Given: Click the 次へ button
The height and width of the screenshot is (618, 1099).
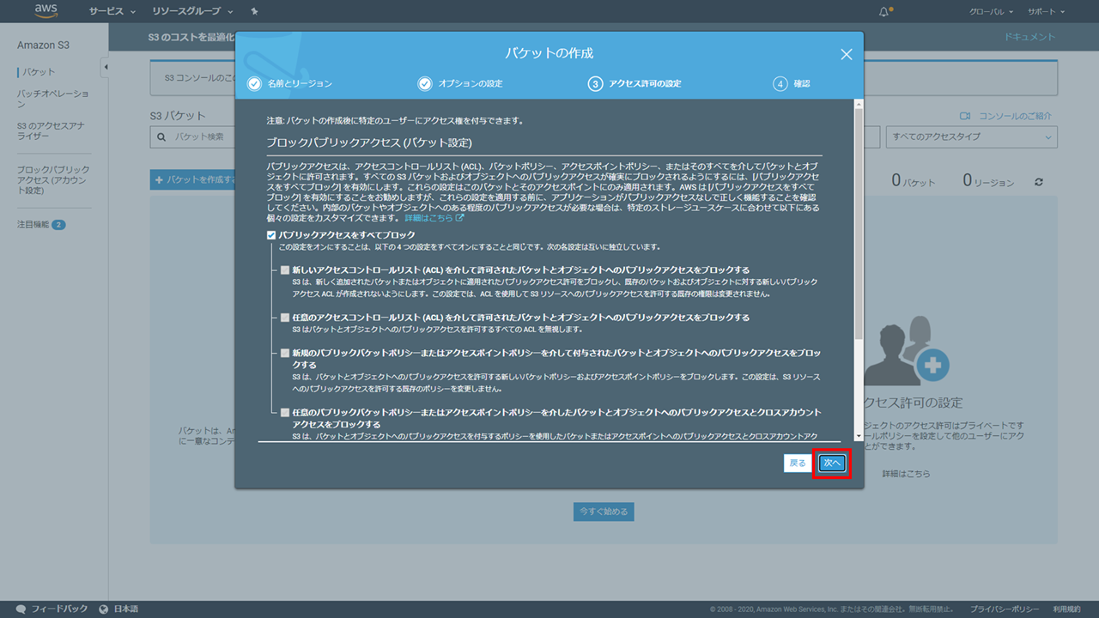Looking at the screenshot, I should coord(831,463).
